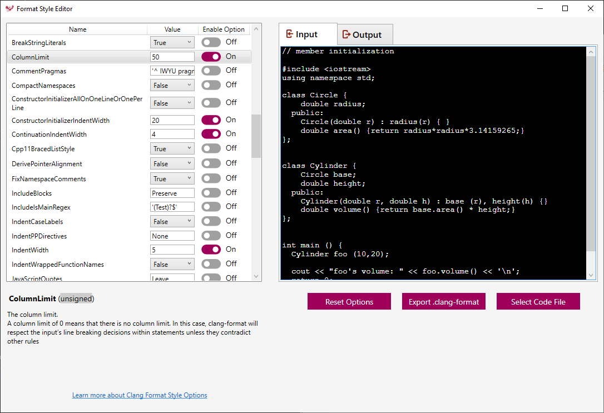Switch to the Input tab
Viewport: 604px width, 413px height.
click(308, 34)
